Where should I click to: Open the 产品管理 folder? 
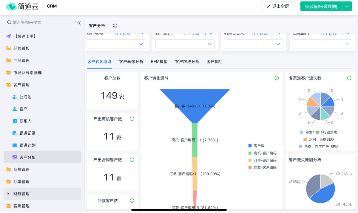42,60
